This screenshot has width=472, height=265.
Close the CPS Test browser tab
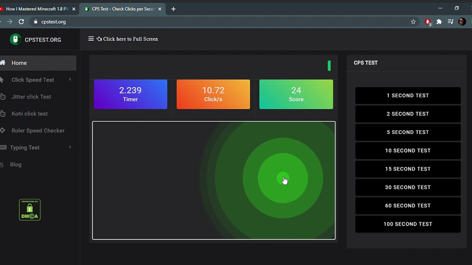[x=160, y=9]
